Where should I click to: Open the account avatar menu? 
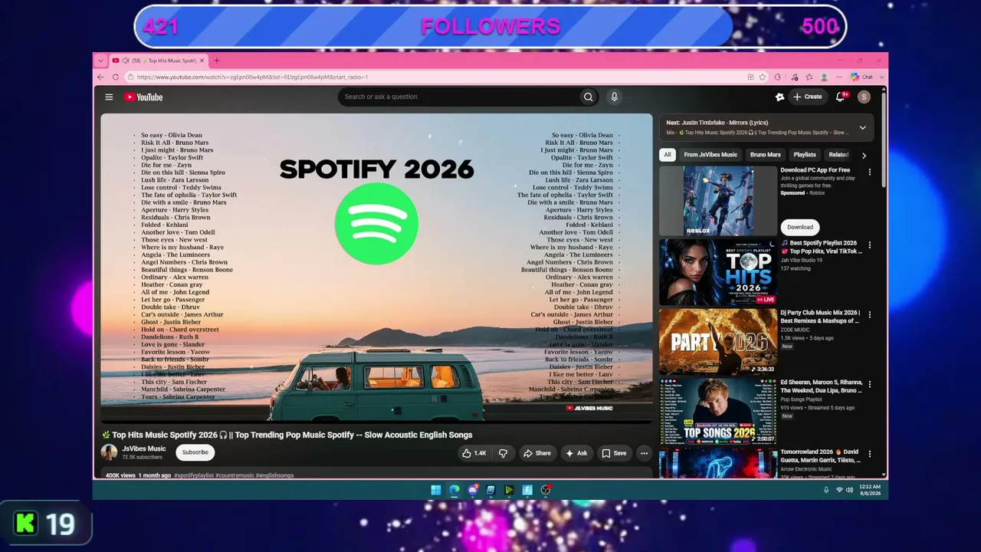[x=864, y=97]
